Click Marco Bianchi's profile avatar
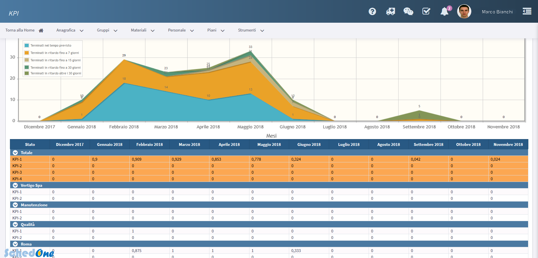 [464, 12]
